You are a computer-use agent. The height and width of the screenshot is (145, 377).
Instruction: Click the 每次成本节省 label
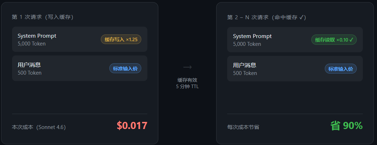point(243,127)
